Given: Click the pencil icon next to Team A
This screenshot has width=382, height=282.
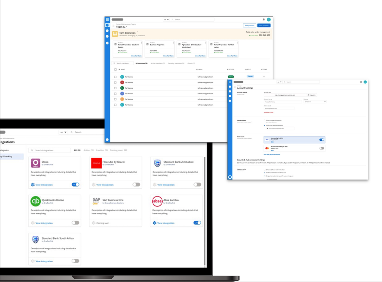Looking at the screenshot, I should 126,27.
